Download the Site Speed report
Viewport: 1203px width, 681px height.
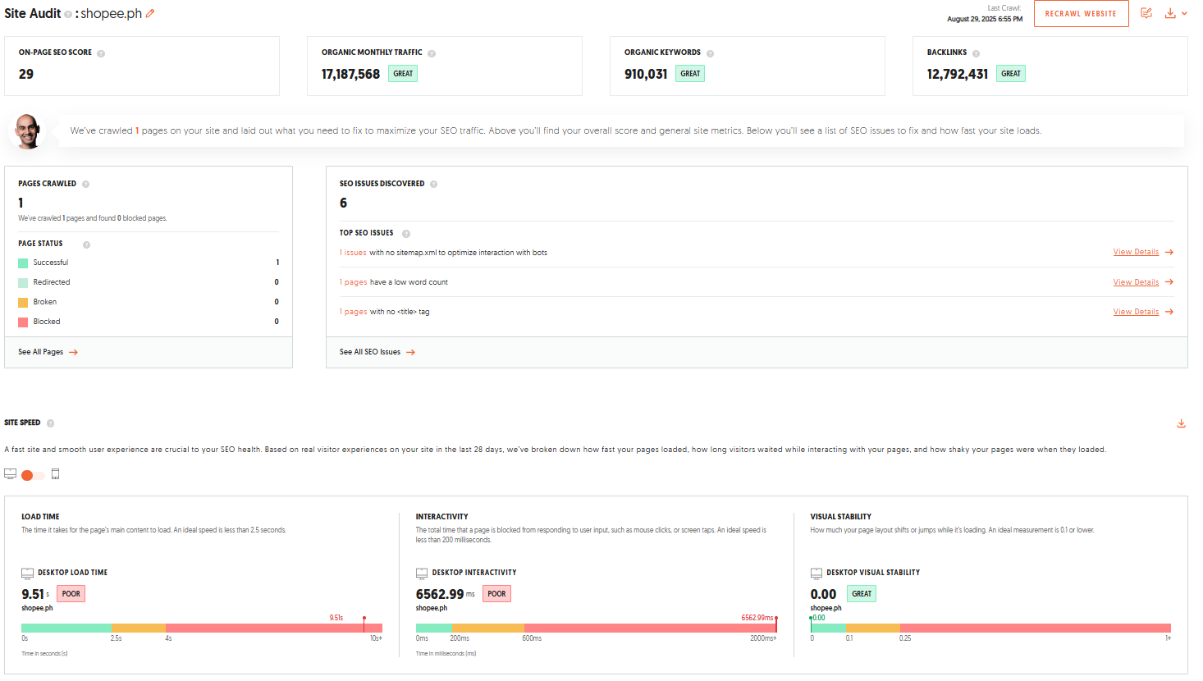(x=1181, y=423)
